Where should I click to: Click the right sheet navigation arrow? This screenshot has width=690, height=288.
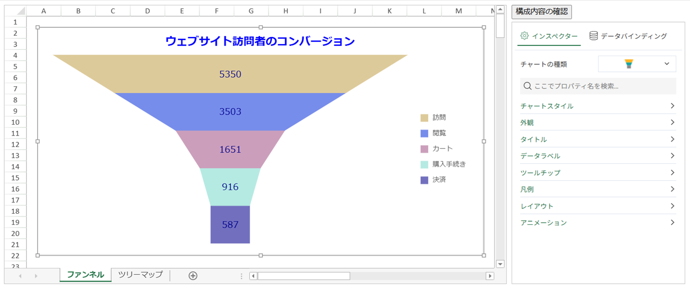point(37,275)
